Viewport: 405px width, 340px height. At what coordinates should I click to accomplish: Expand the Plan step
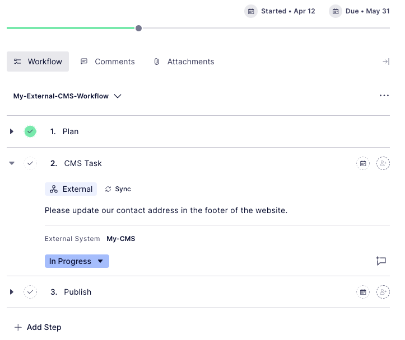point(12,131)
